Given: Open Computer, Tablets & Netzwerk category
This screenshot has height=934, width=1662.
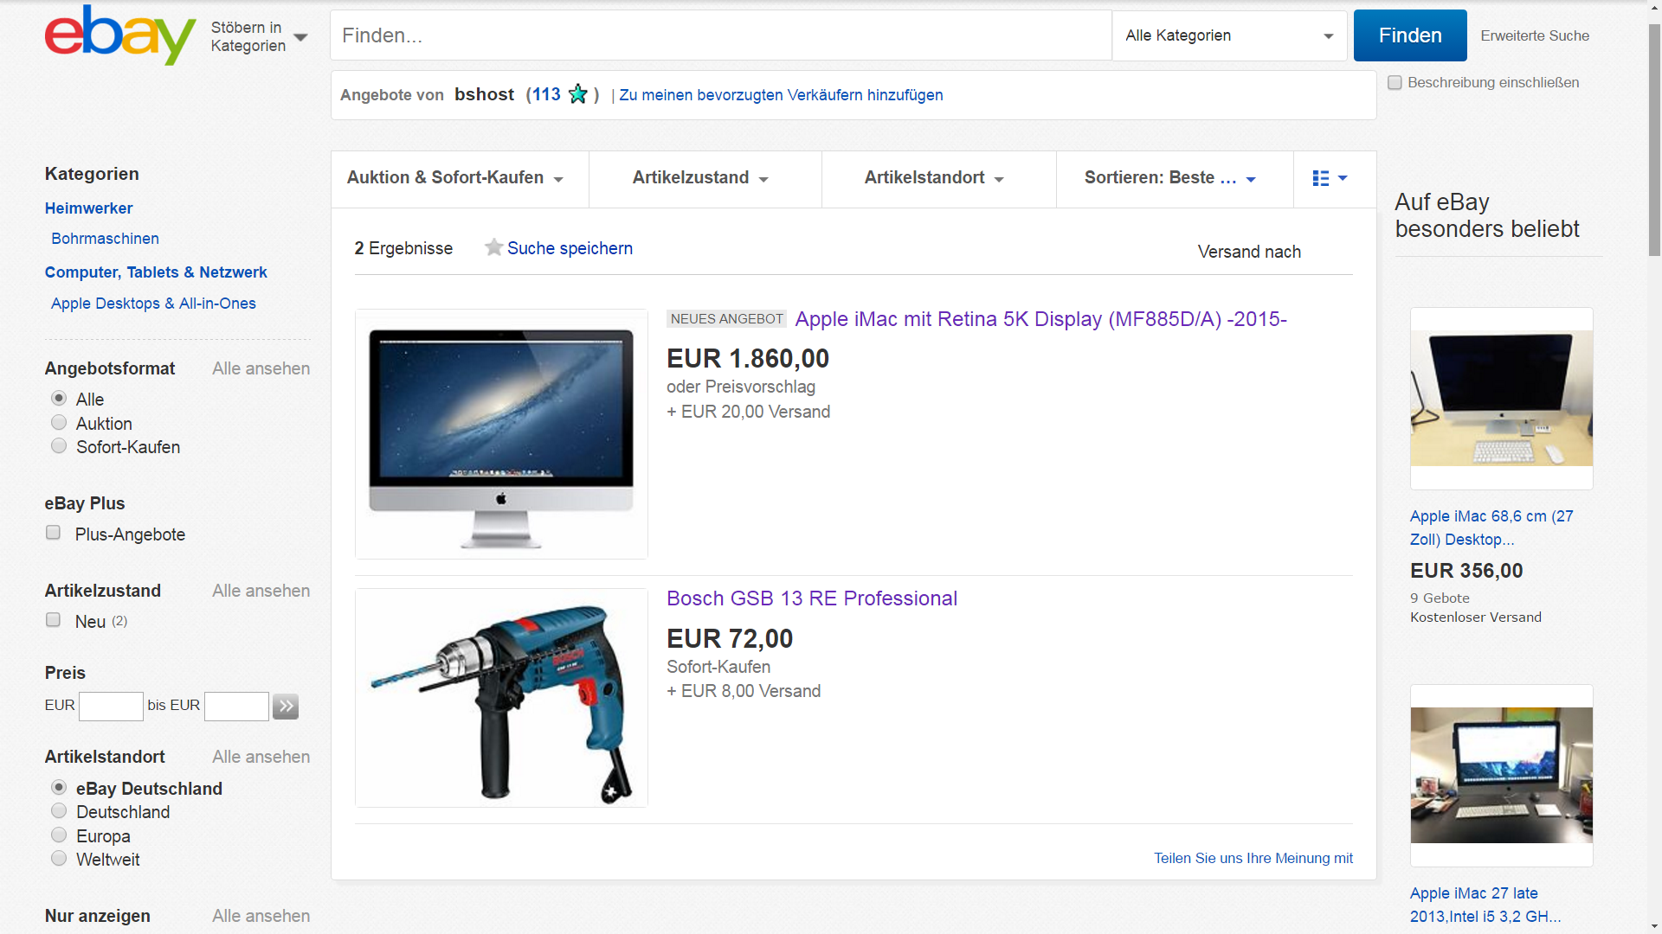Looking at the screenshot, I should [156, 272].
